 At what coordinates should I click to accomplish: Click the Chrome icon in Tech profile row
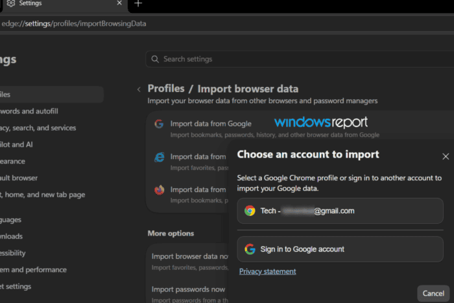(250, 211)
